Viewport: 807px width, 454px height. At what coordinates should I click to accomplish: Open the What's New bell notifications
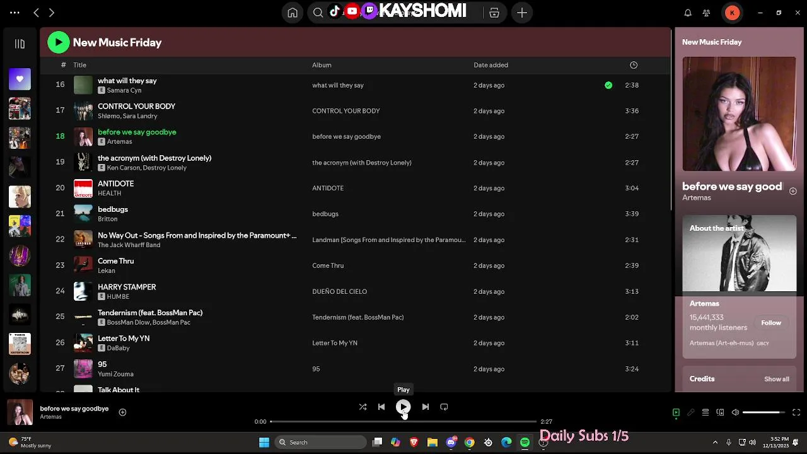click(x=688, y=13)
